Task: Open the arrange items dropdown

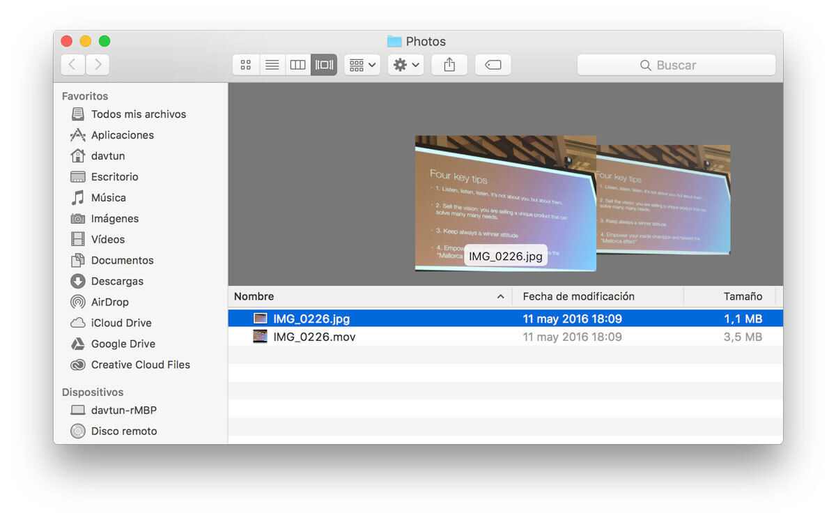Action: 362,65
